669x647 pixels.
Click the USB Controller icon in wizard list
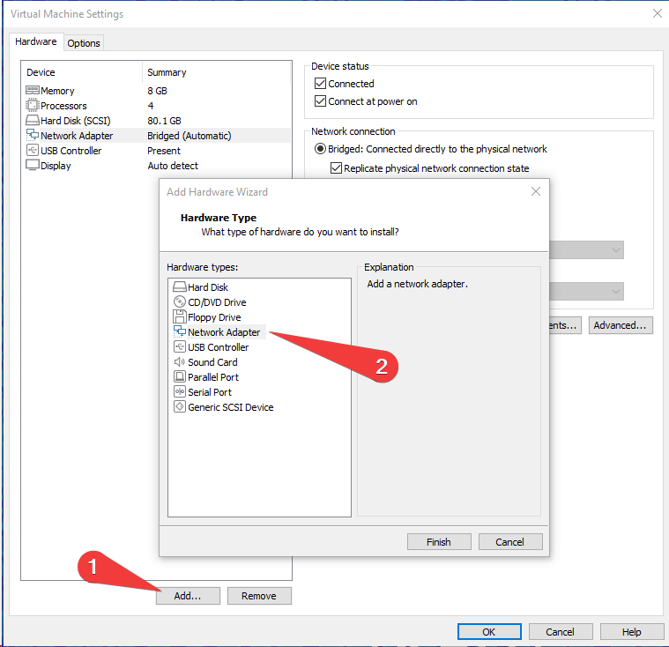(x=180, y=346)
